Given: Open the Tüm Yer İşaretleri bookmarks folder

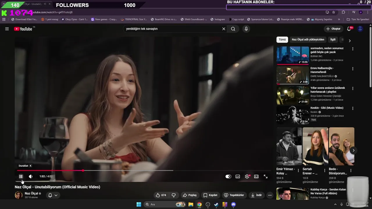Looking at the screenshot, I should (x=358, y=19).
